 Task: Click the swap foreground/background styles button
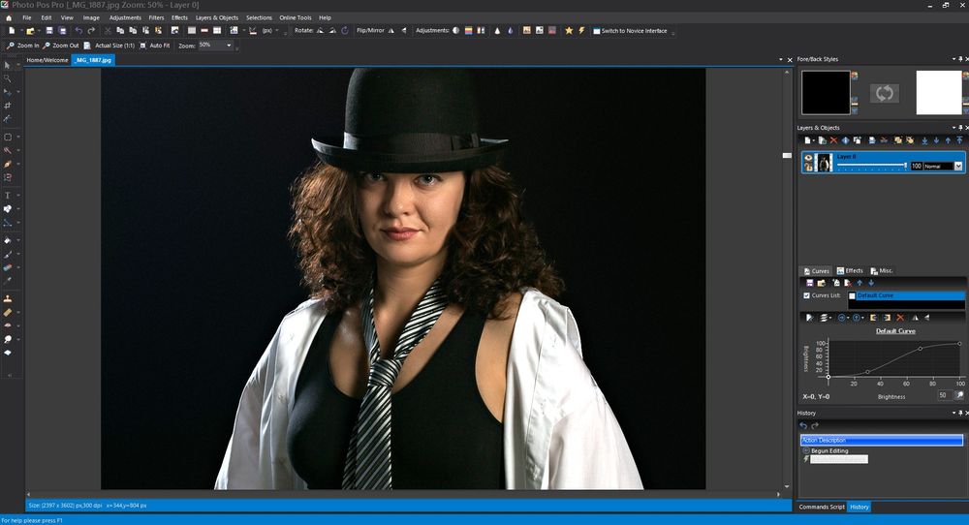(885, 93)
